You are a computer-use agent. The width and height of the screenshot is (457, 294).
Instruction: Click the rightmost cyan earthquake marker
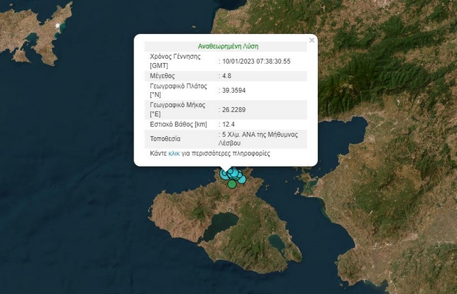click(x=242, y=180)
